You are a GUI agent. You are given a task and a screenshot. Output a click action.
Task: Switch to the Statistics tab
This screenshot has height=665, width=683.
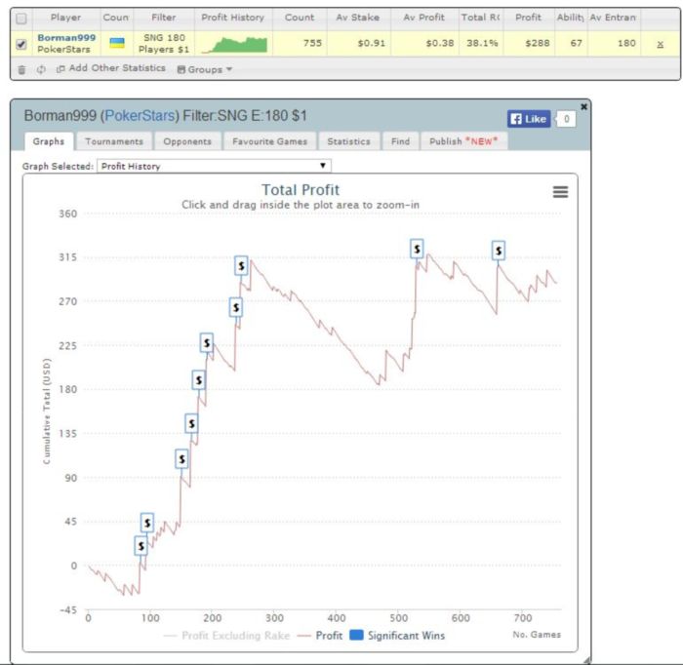tap(349, 141)
